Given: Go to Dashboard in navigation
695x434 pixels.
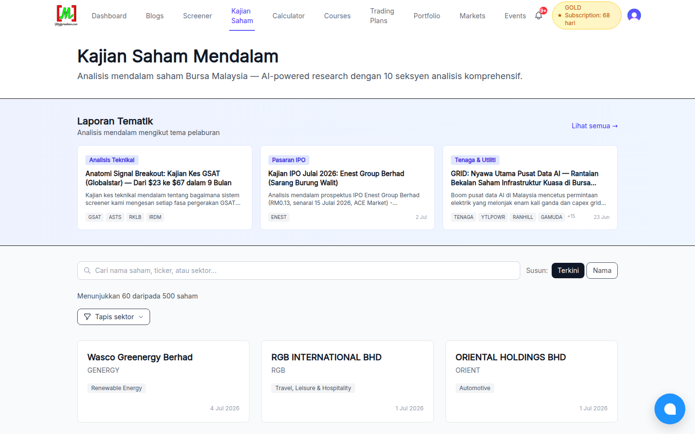Looking at the screenshot, I should tap(109, 16).
